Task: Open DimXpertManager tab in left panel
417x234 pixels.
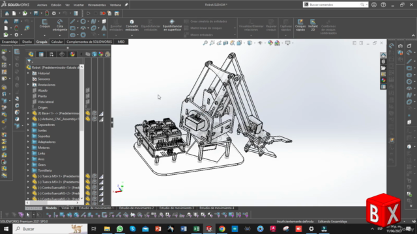Action: (62, 55)
